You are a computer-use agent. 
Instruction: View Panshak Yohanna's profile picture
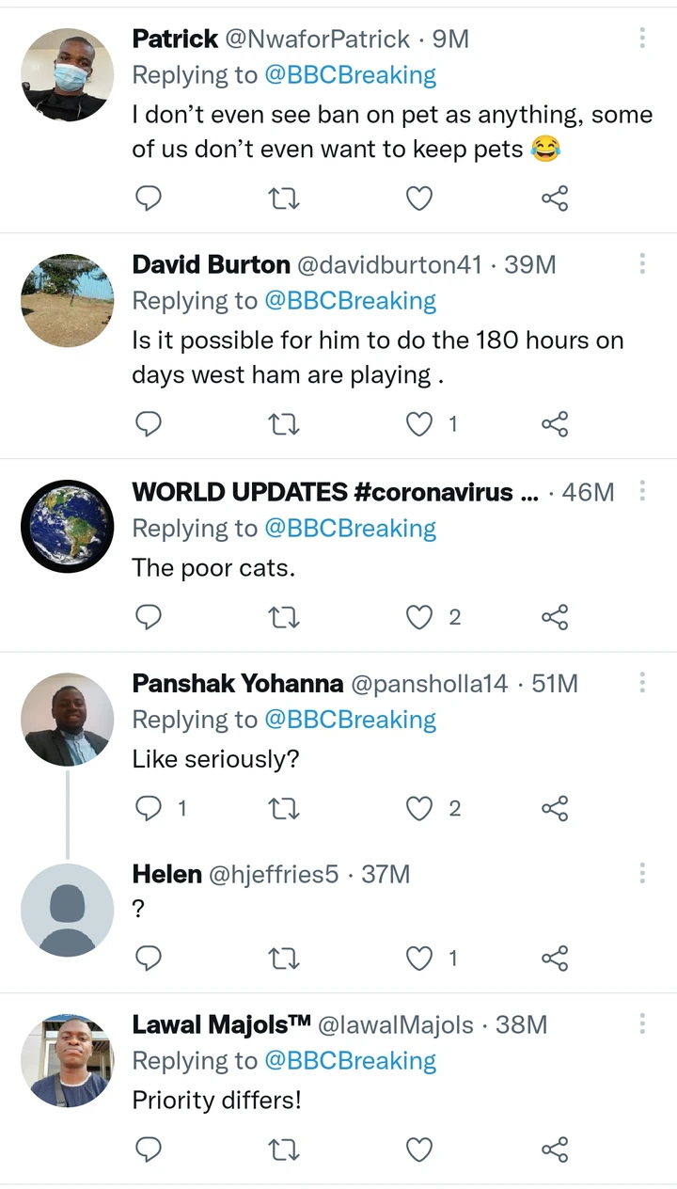(x=68, y=720)
